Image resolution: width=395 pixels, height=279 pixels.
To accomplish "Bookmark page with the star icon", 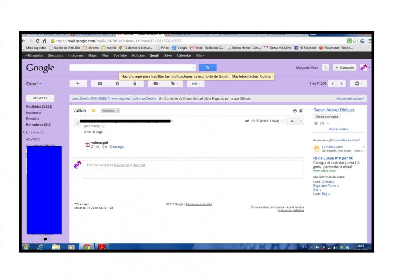I will tap(355, 41).
